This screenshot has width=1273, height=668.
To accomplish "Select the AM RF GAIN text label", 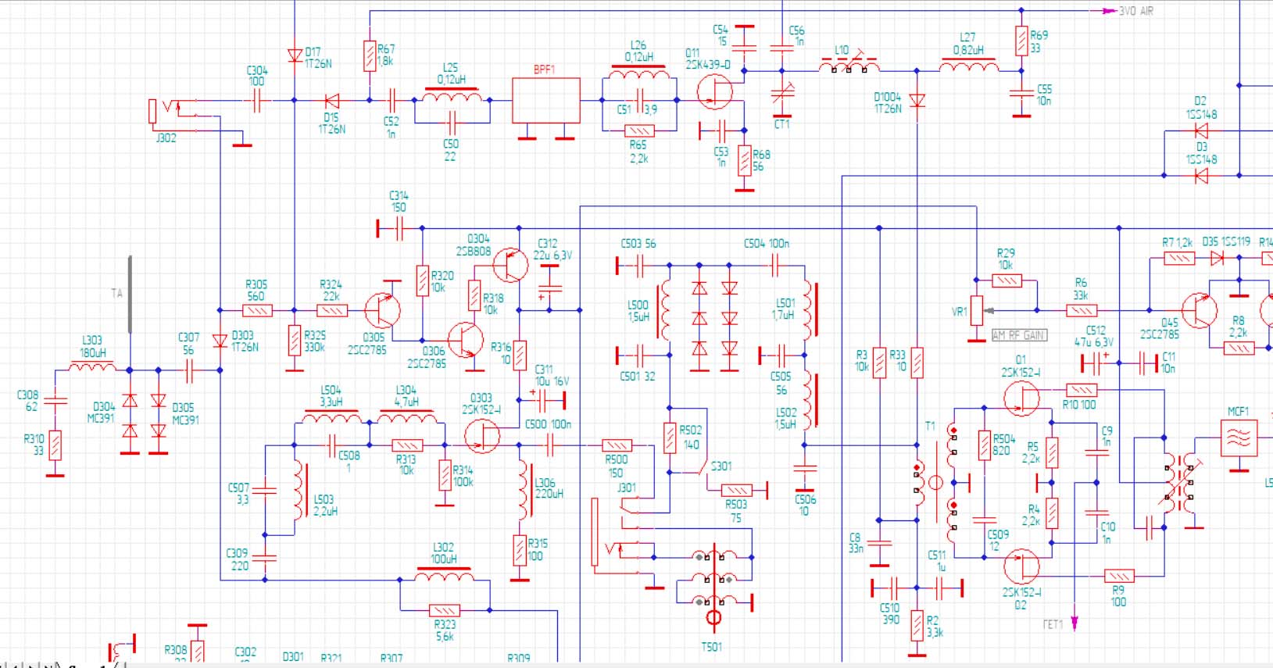I will coord(1019,335).
